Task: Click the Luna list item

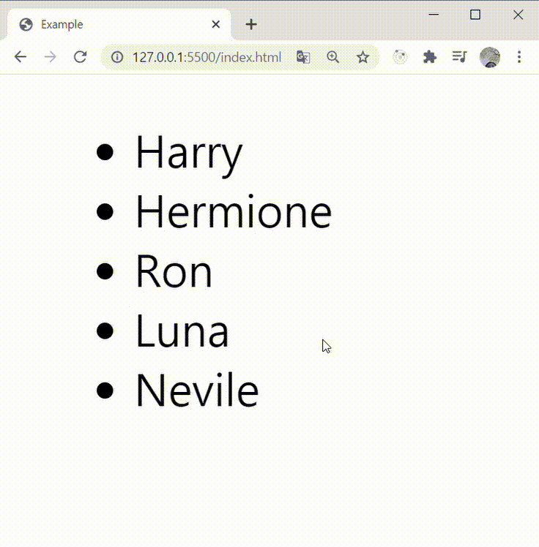Action: point(182,331)
